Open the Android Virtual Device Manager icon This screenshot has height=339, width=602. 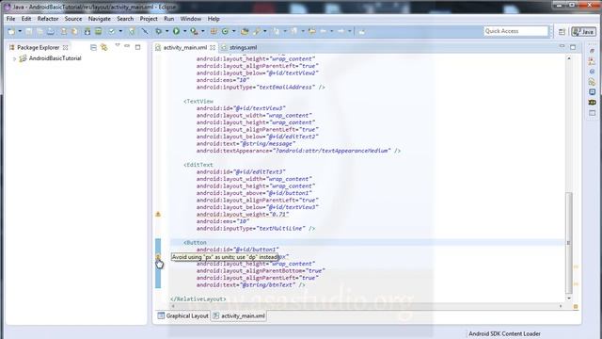click(99, 31)
